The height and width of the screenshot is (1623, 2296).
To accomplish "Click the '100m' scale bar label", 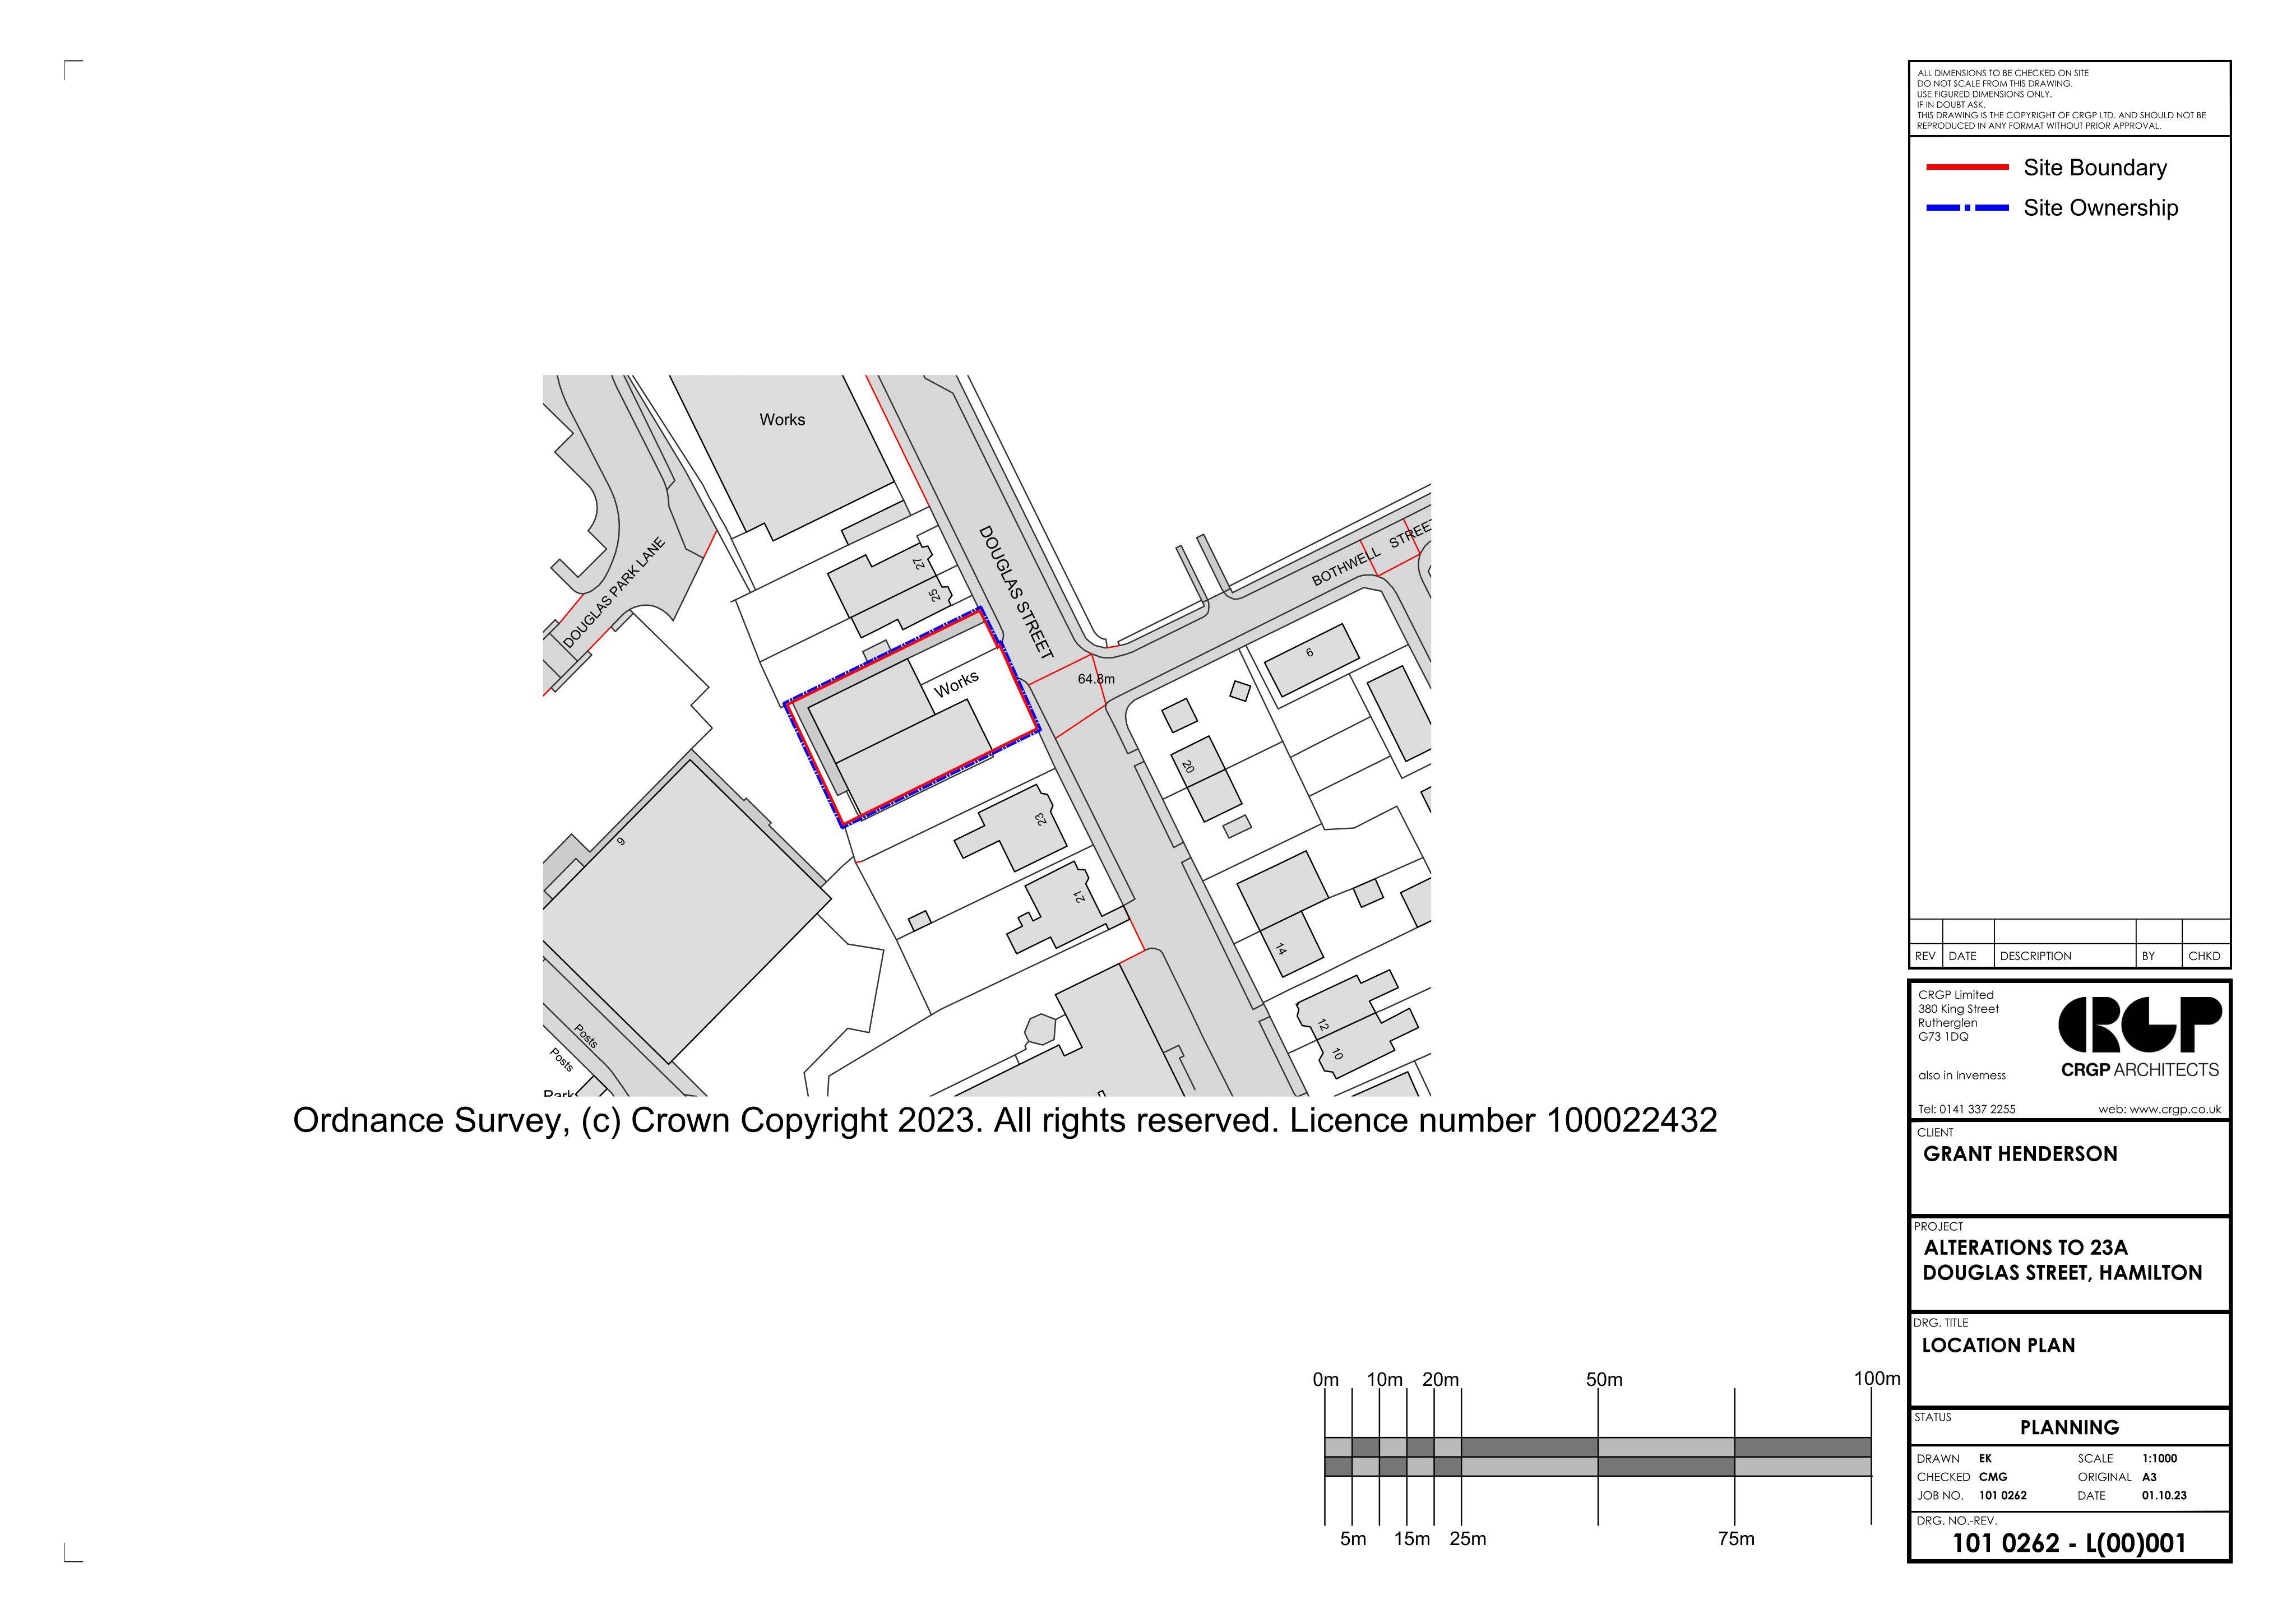I will (x=1877, y=1379).
